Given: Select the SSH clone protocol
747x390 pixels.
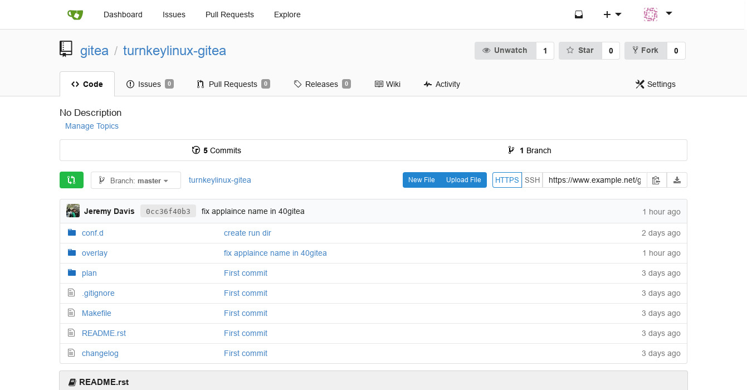Looking at the screenshot, I should [x=532, y=180].
